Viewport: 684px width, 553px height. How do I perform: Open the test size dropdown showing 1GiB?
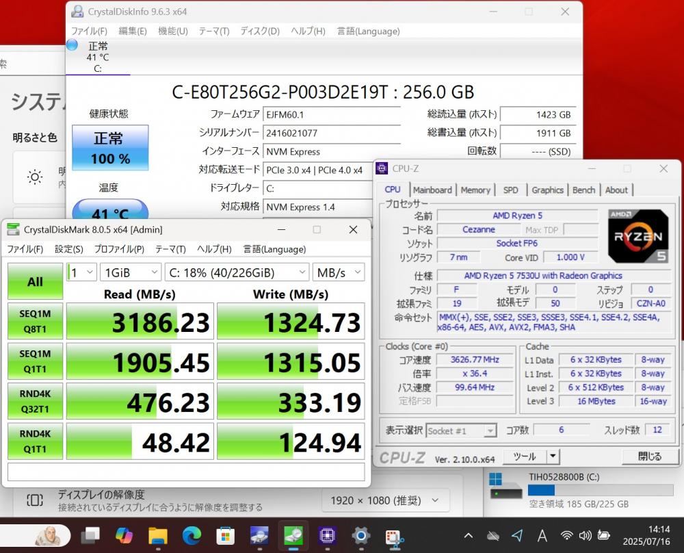tap(131, 273)
